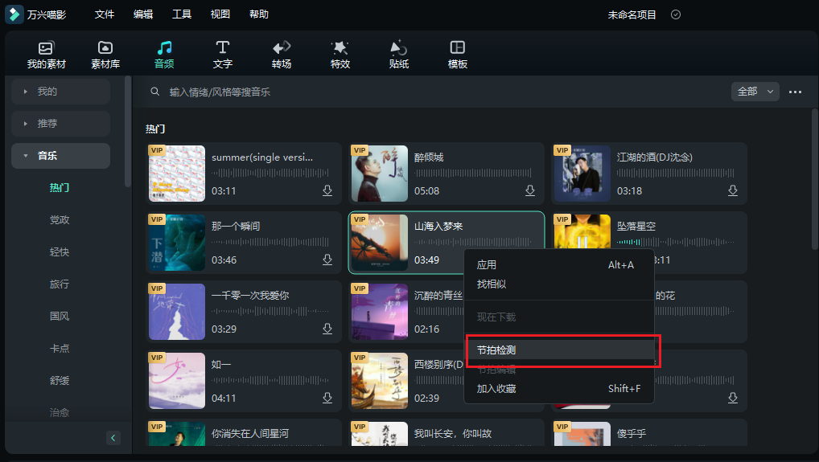Open the 编辑 menu
Screen dimensions: 819x462
coord(143,14)
